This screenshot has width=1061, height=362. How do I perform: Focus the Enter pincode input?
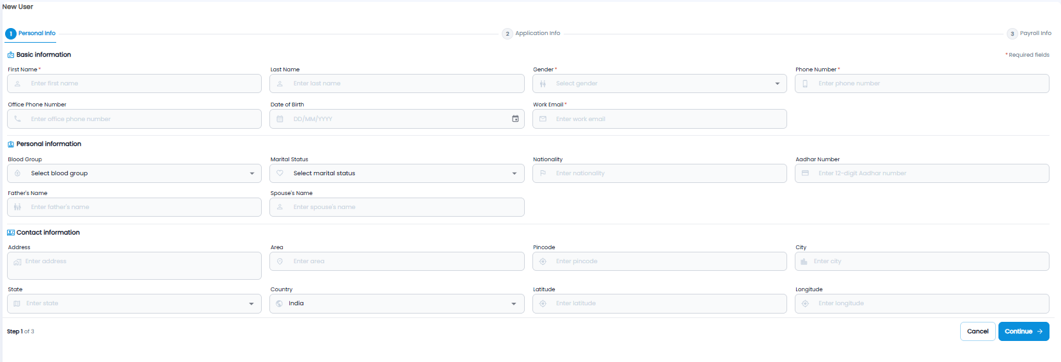point(659,261)
